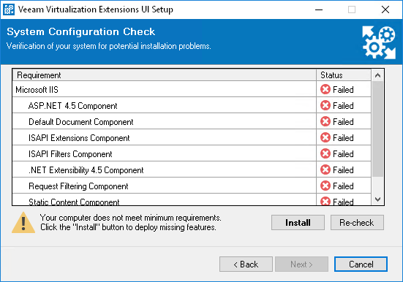Click the failed icon beside Microsoft IIS

(325, 89)
